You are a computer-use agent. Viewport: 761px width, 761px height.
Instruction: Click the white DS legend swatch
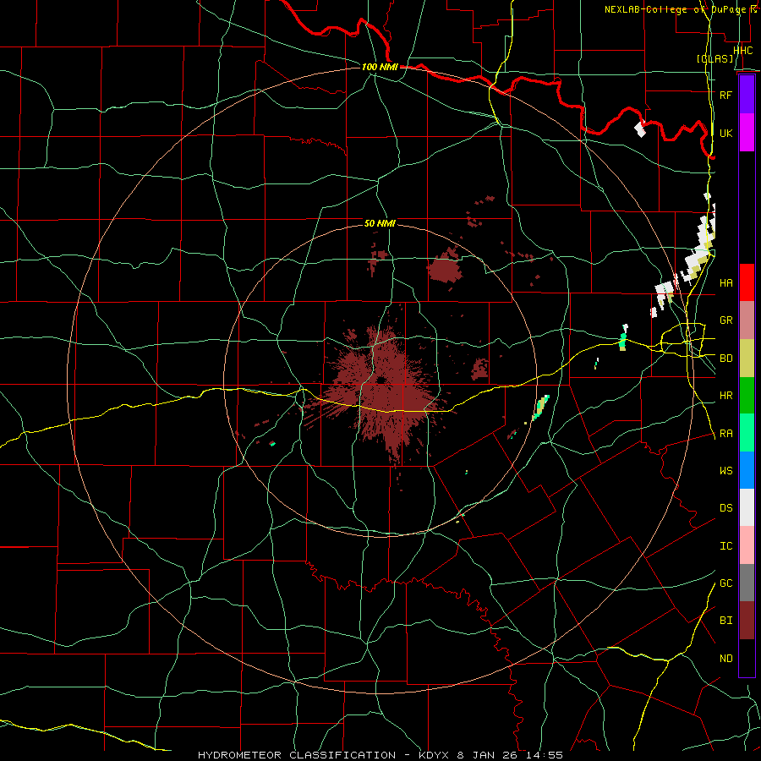pyautogui.click(x=747, y=507)
